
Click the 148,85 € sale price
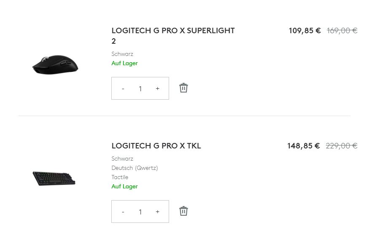coord(304,146)
